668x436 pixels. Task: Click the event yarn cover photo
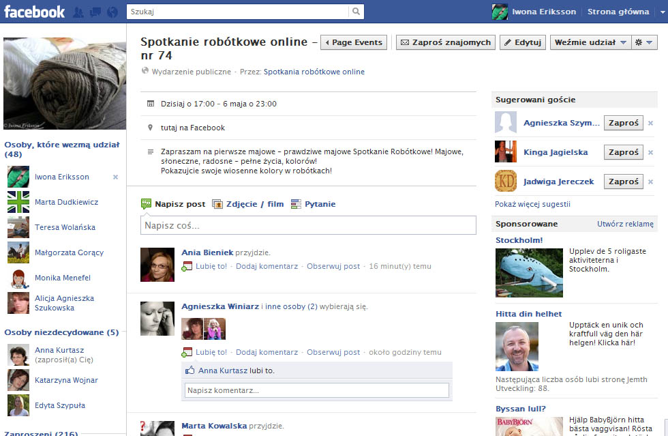pos(65,84)
